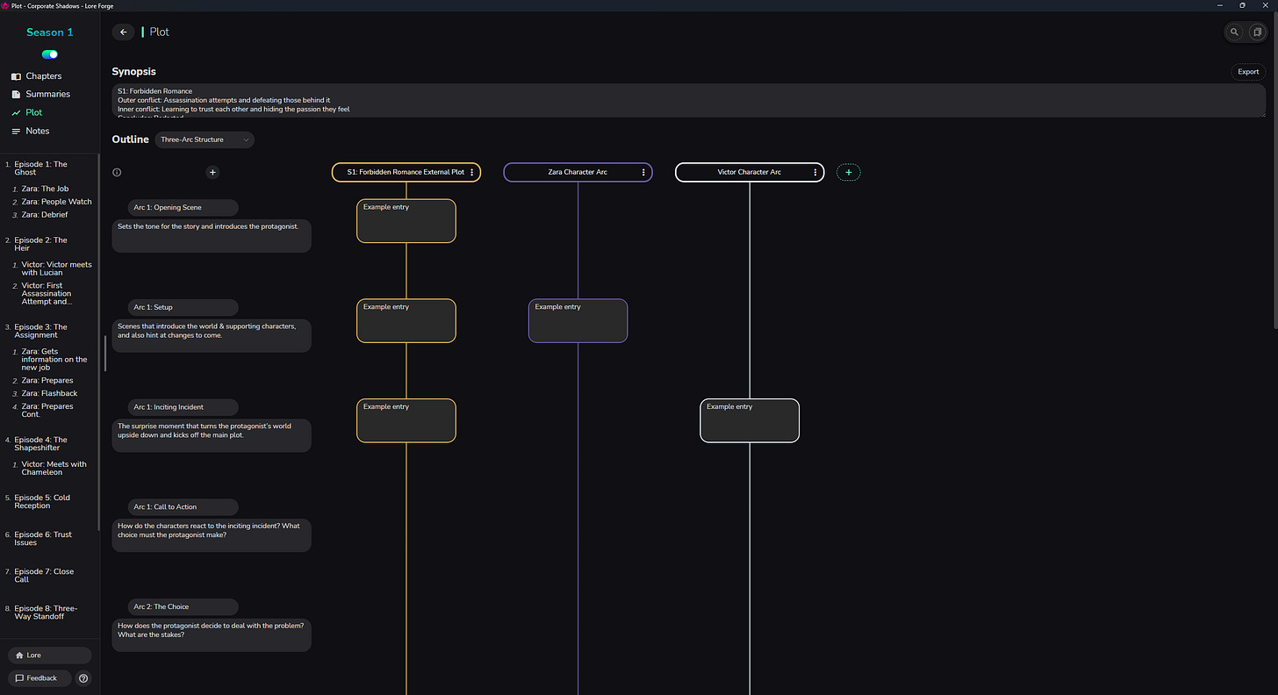Open search with the magnifier icon
Viewport: 1278px width, 695px height.
[1234, 32]
